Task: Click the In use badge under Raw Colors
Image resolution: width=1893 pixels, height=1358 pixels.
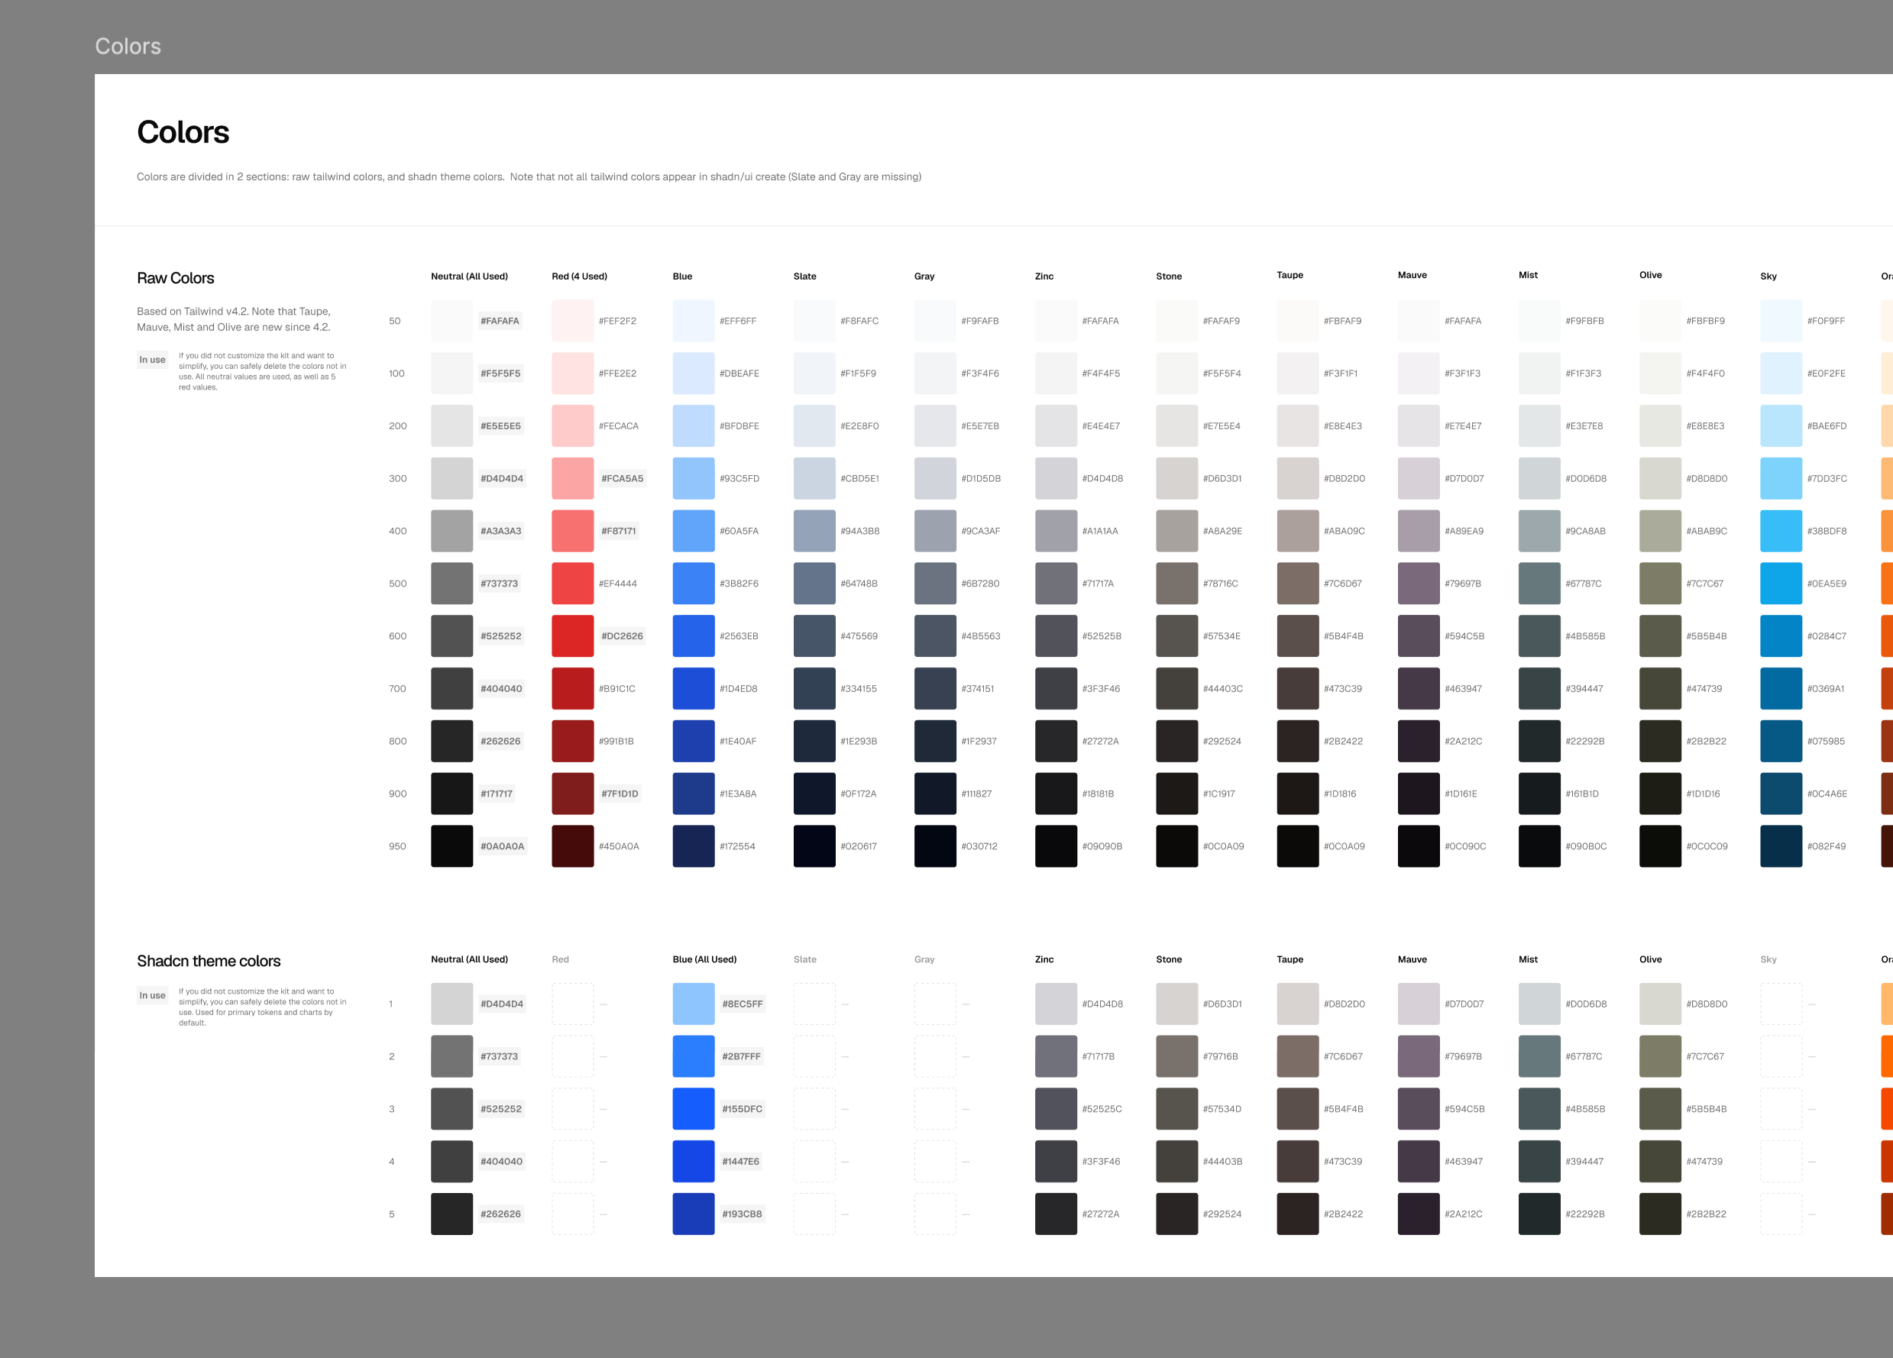Action: [152, 359]
